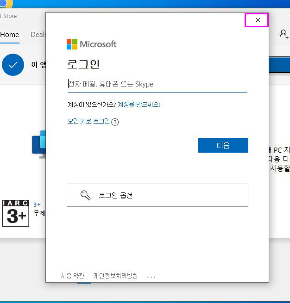The image size is (290, 303).
Task: Open 로그인 옵션 sign-in options
Action: point(158,195)
